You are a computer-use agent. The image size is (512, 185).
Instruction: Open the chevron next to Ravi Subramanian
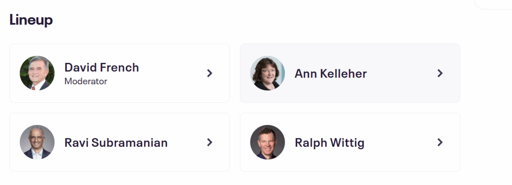coord(209,142)
